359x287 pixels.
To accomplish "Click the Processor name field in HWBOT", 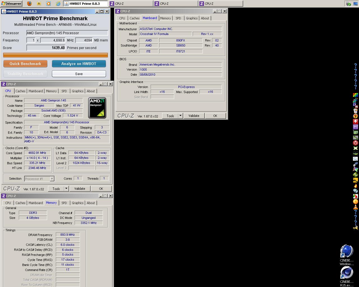I will click(67, 33).
